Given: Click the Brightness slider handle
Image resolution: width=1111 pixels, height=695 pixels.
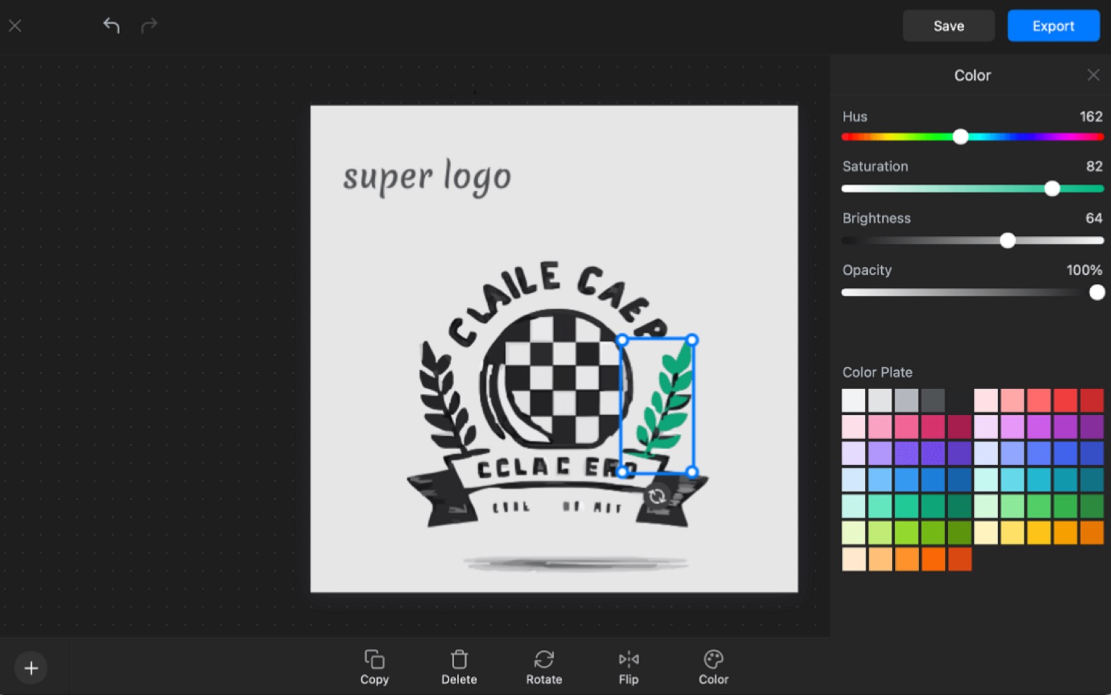Looking at the screenshot, I should [1008, 240].
